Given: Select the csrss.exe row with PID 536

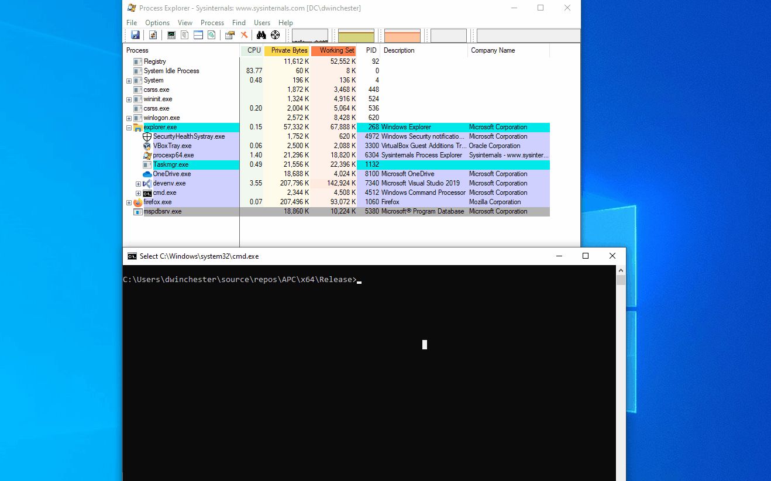Looking at the screenshot, I should tap(336, 108).
